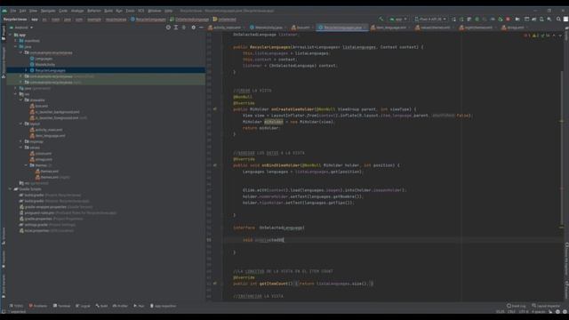Collapse the drawable folder
569x320 pixels.
21,100
